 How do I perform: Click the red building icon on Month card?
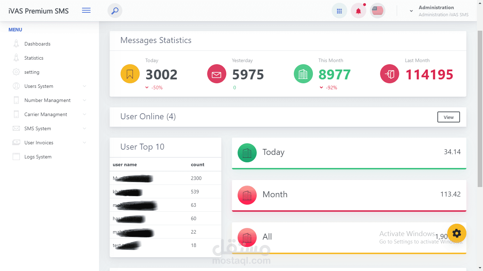(247, 195)
